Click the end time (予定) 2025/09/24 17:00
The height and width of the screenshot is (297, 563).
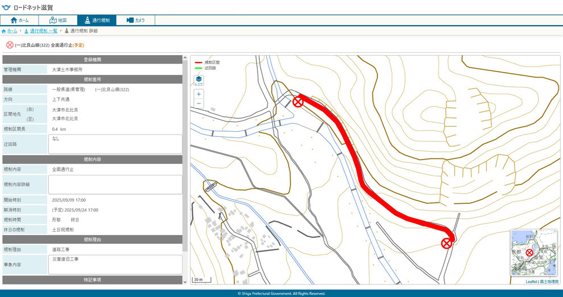(x=75, y=210)
